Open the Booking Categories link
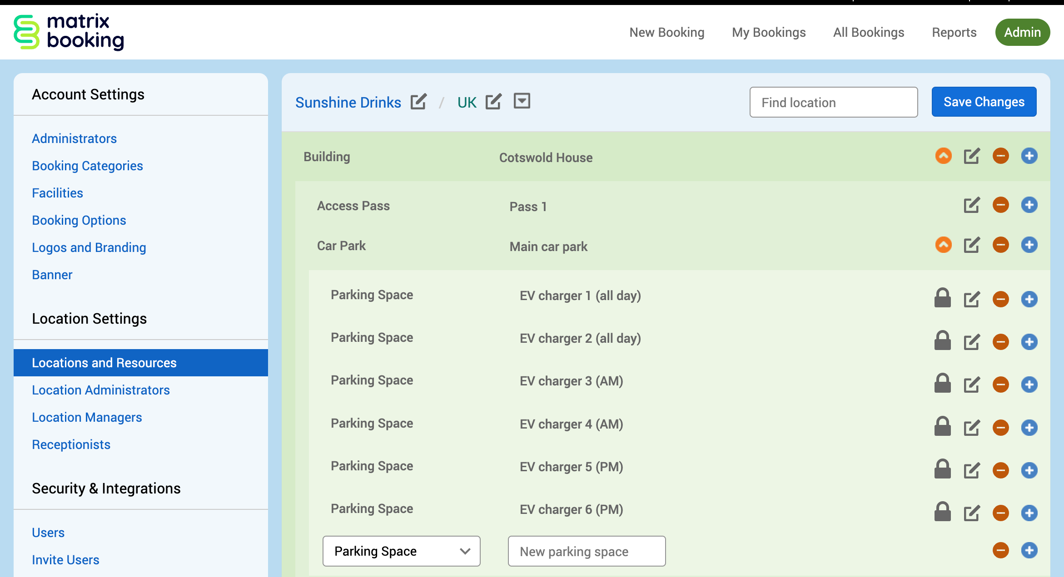This screenshot has width=1064, height=577. click(x=87, y=166)
